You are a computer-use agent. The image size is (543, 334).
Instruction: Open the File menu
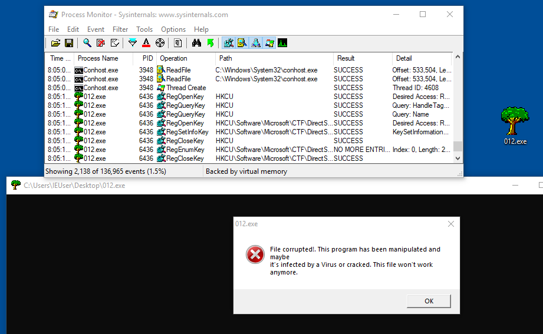[54, 29]
